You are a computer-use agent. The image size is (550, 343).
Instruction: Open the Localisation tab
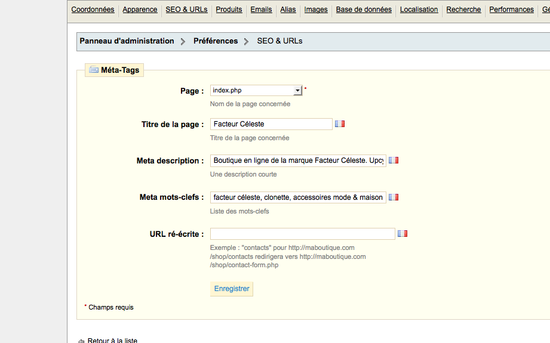(x=419, y=10)
